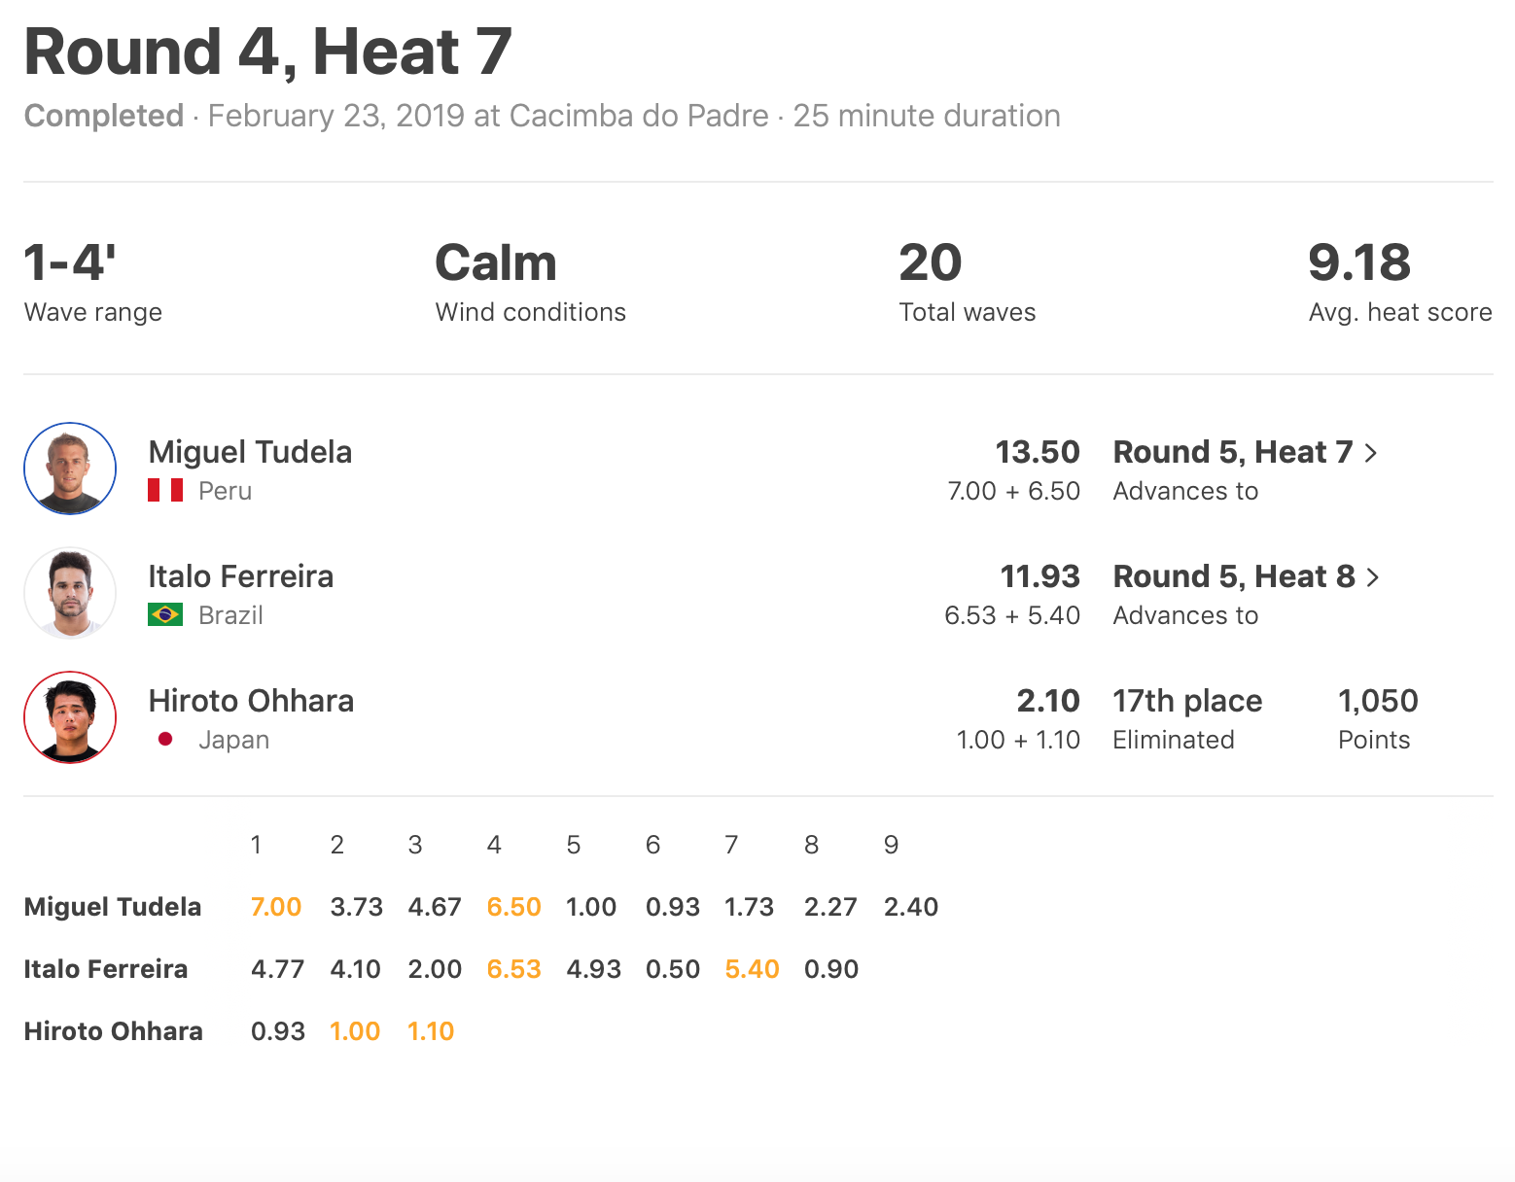
Task: Click Miguel Tudela's profile photo
Action: click(x=70, y=469)
